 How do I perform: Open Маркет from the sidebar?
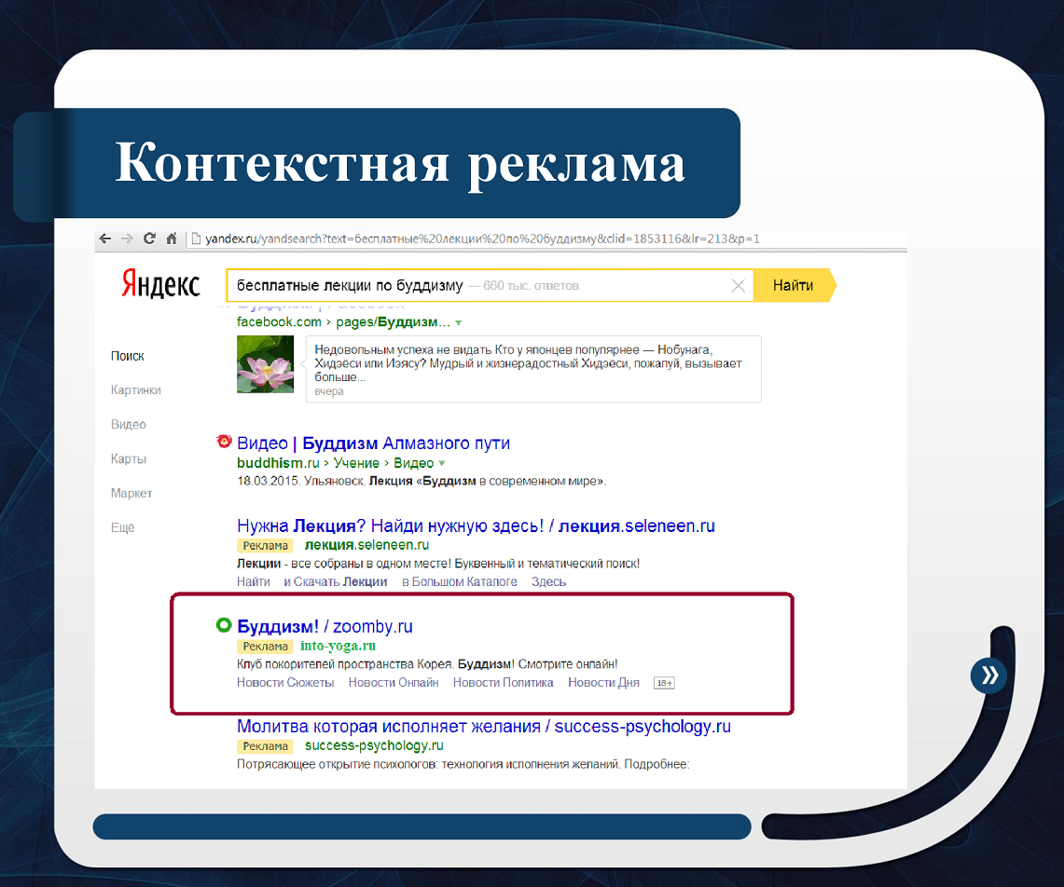[x=131, y=493]
